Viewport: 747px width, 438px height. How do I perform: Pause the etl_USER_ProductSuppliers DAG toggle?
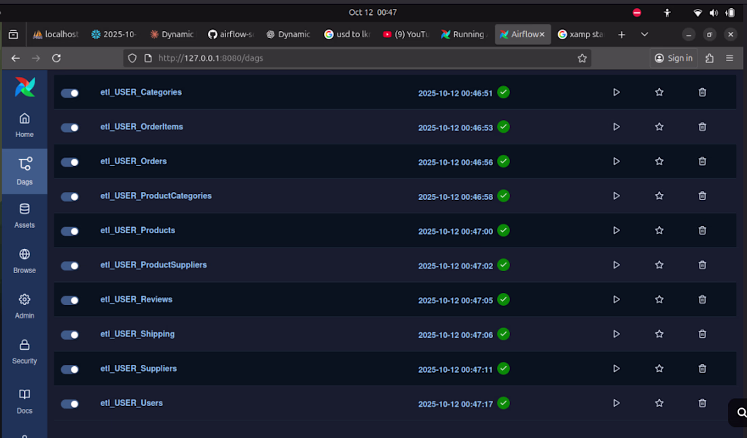pos(69,266)
